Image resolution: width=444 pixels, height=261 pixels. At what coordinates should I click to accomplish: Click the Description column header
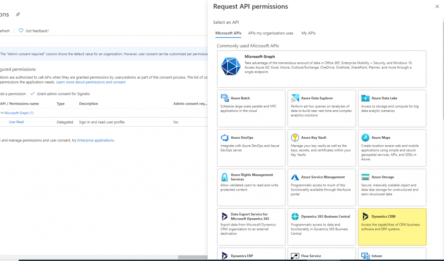tap(88, 104)
